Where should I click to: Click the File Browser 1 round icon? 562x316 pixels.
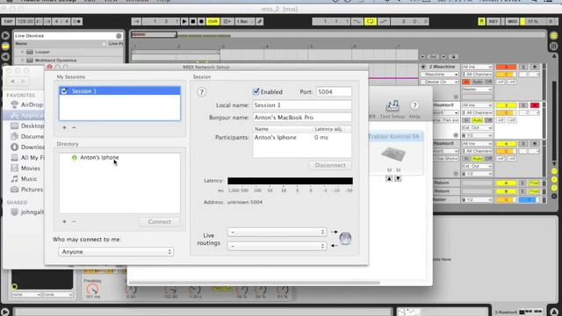pyautogui.click(x=5, y=56)
